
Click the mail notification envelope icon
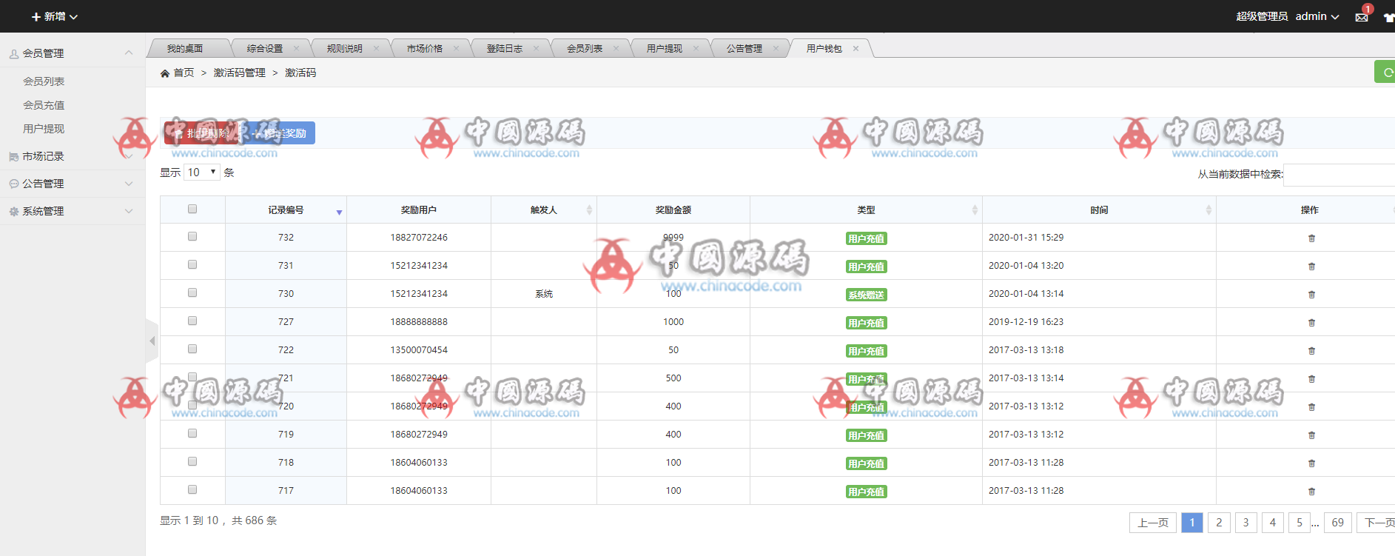(x=1361, y=17)
